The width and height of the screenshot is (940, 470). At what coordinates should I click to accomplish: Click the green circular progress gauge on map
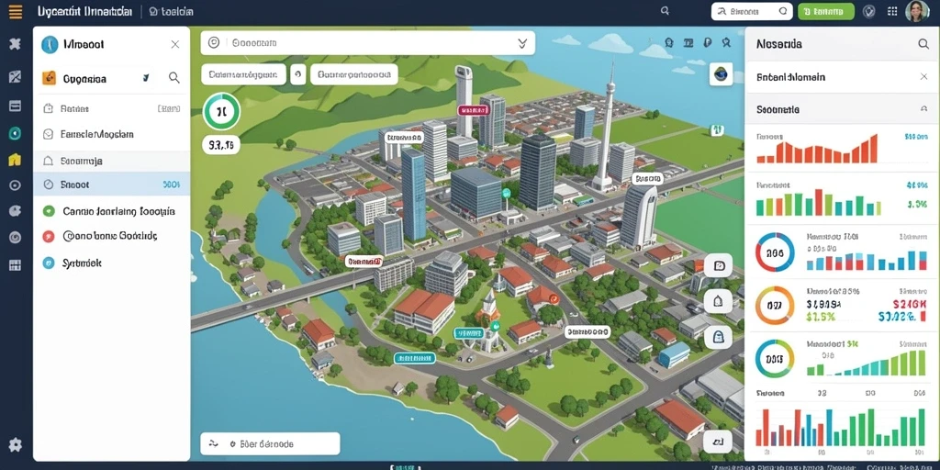pyautogui.click(x=221, y=111)
